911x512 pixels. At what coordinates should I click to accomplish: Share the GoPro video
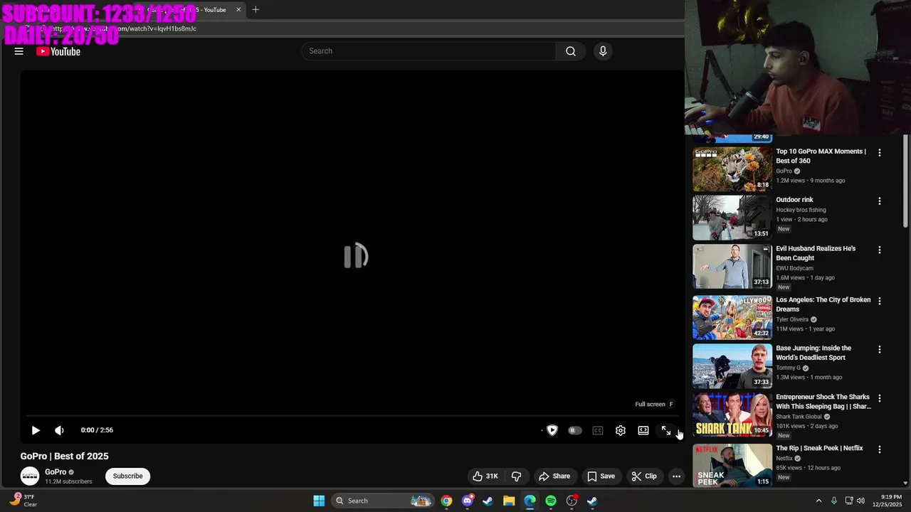[x=554, y=476]
